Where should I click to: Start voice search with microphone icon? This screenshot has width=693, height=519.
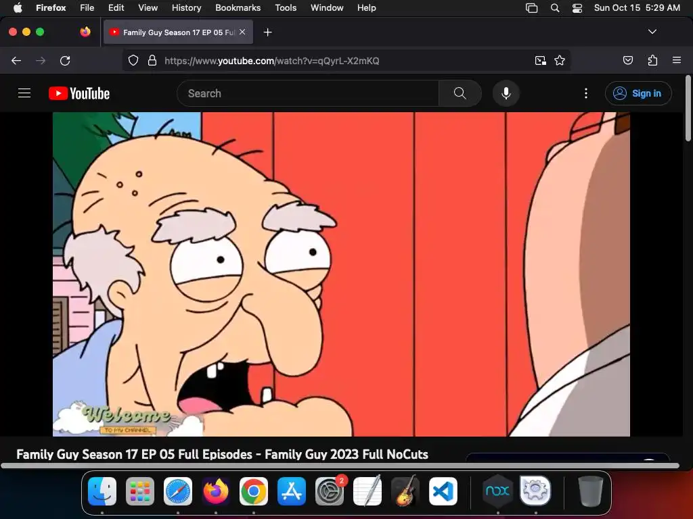[x=506, y=93]
